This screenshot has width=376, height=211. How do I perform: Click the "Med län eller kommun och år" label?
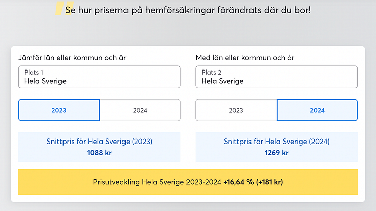tap(245, 58)
